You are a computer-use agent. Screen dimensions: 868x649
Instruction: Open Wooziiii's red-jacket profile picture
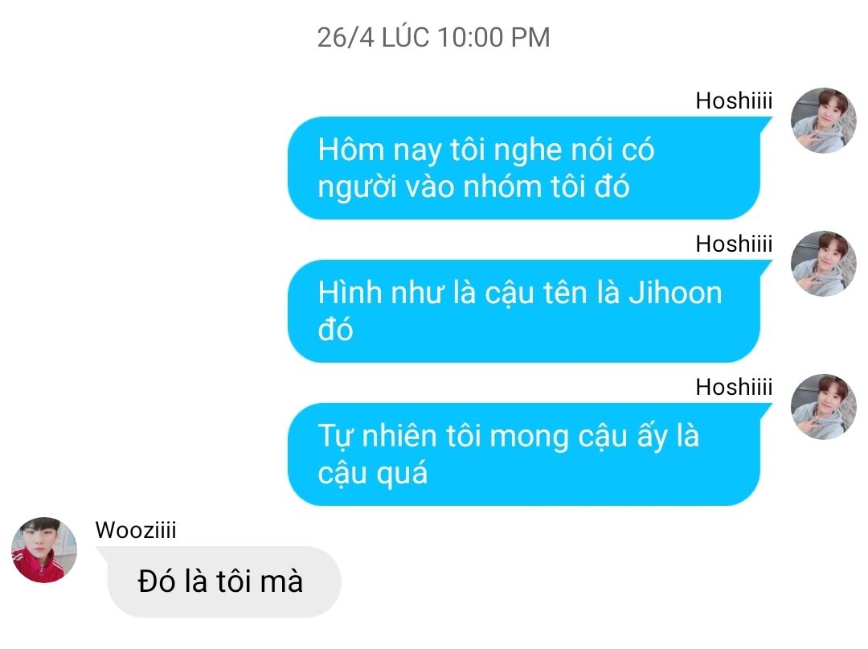pos(44,550)
